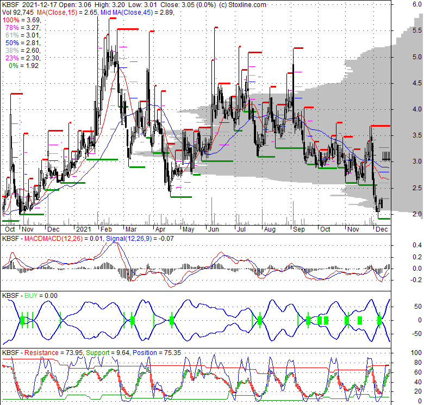This screenshot has height=405, width=424.
Task: Click the May label on time axis
Action: point(188,229)
